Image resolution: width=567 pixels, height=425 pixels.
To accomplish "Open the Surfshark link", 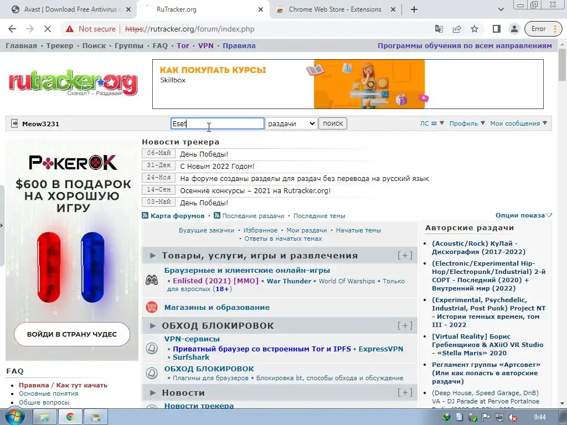I will [191, 357].
